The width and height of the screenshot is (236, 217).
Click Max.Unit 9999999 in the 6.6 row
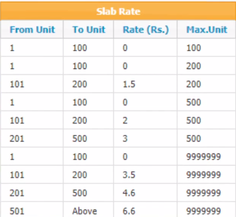point(207,210)
